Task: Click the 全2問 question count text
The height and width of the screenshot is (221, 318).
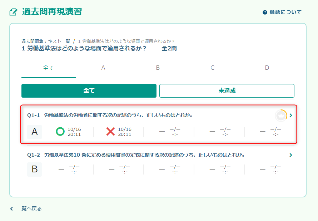Action: click(169, 49)
